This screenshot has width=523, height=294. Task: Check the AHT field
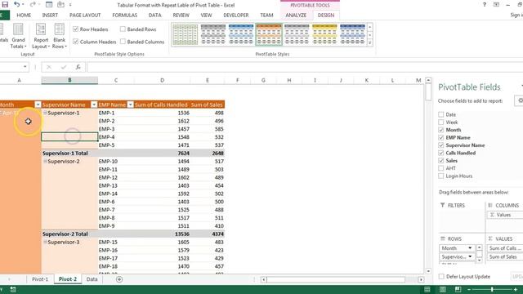tap(441, 168)
